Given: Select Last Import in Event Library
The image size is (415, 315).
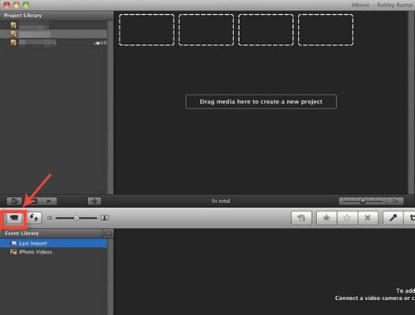Looking at the screenshot, I should (53, 243).
